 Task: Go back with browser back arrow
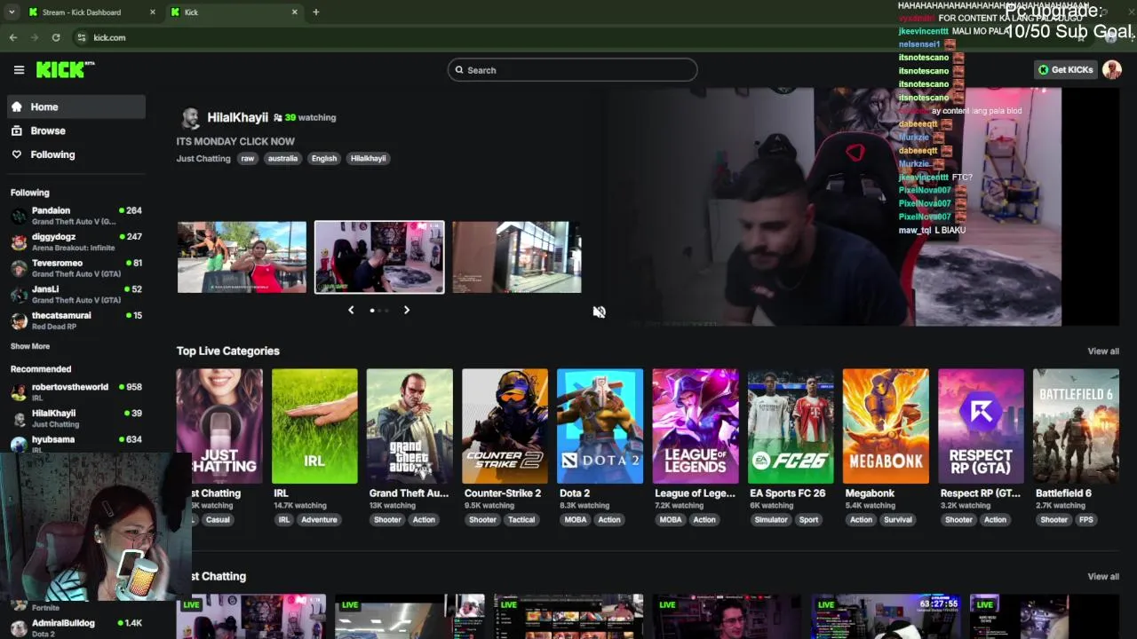(x=13, y=37)
